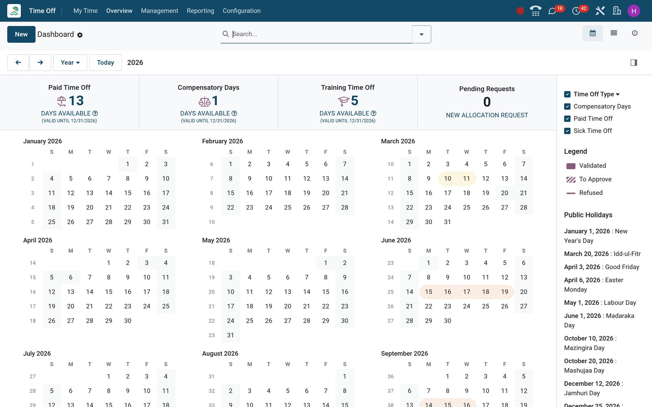Select March 10 in the calendar

pyautogui.click(x=447, y=179)
